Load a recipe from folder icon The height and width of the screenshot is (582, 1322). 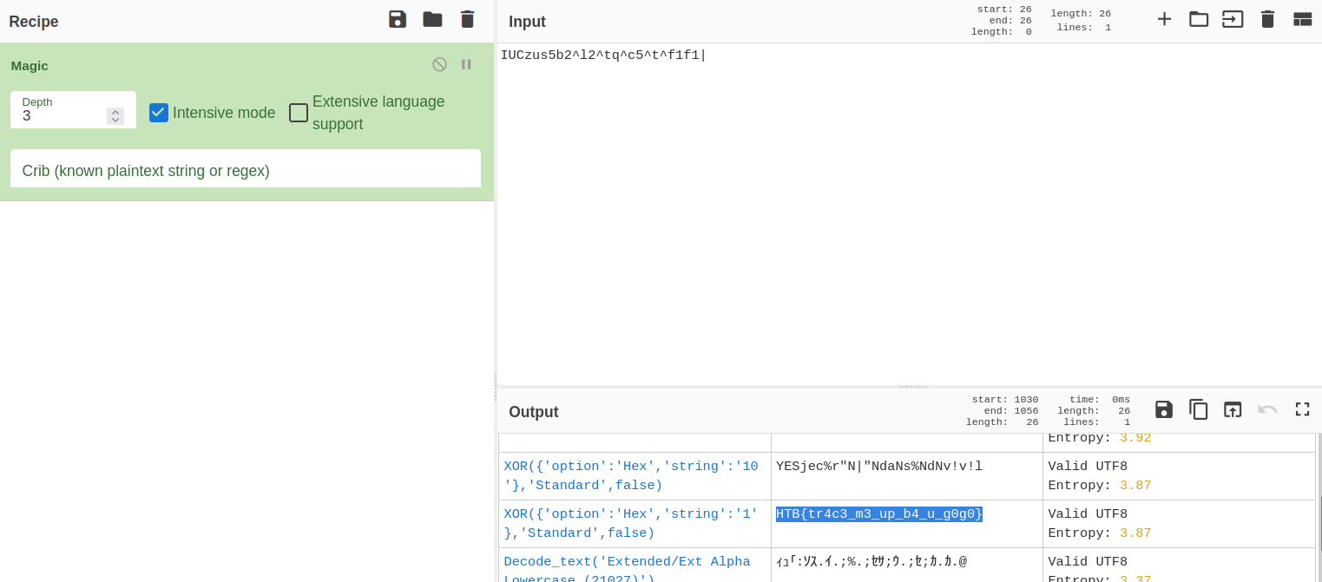(432, 19)
